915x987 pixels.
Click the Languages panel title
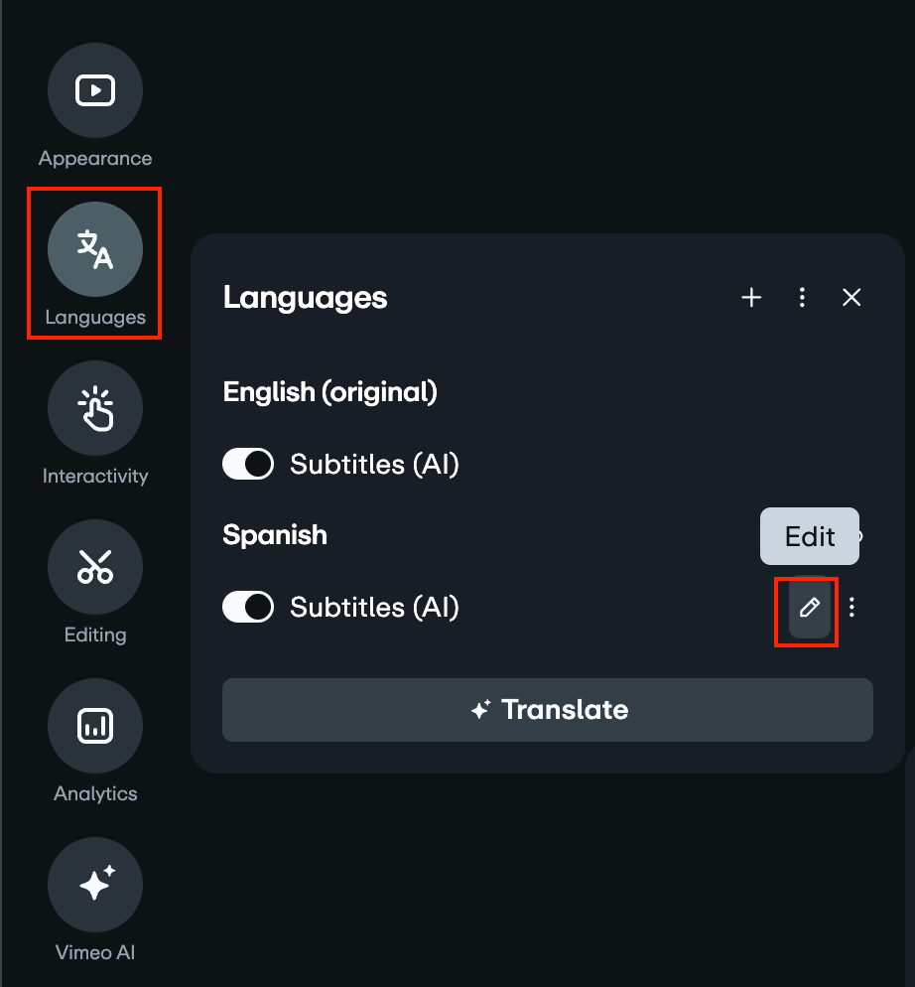pos(305,298)
